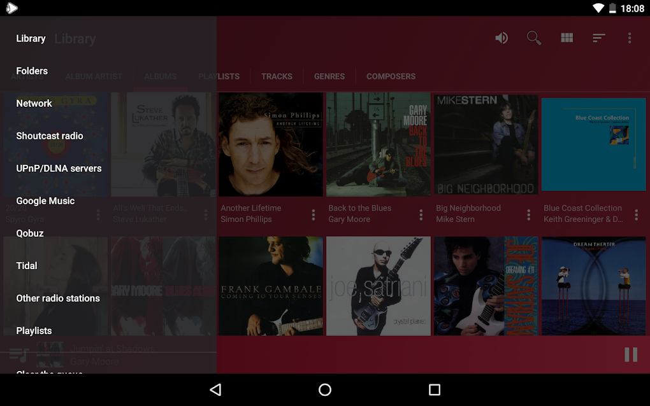Viewport: 650px width, 406px height.
Task: Select Shoutcast radio in the drawer
Action: 50,136
